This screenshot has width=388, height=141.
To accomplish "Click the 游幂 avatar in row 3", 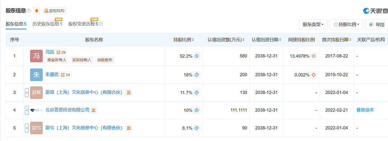I will (x=36, y=92).
